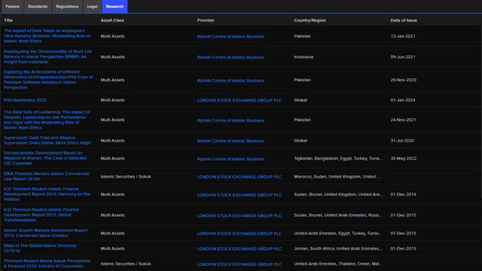Click London Stock Exchange provider for Development Report 2015
Screen dimensions: 482x271
(x=239, y=216)
